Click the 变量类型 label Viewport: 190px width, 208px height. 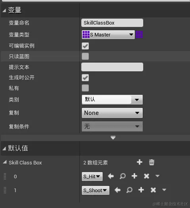[x=19, y=35]
